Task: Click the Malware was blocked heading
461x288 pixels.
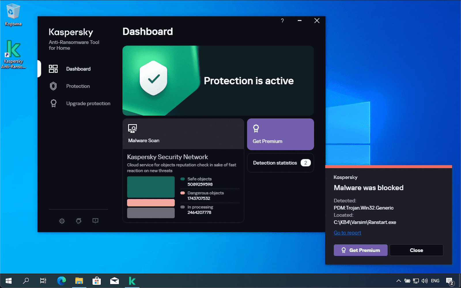Action: (x=369, y=188)
